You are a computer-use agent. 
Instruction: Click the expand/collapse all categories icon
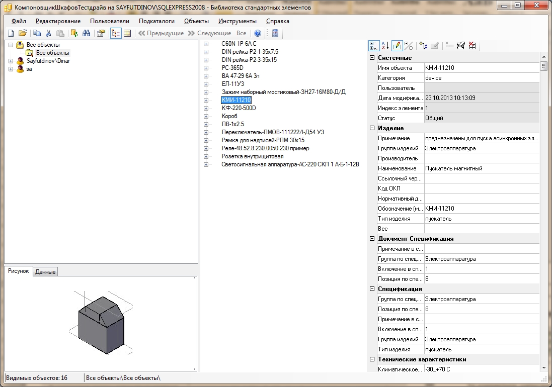(409, 46)
